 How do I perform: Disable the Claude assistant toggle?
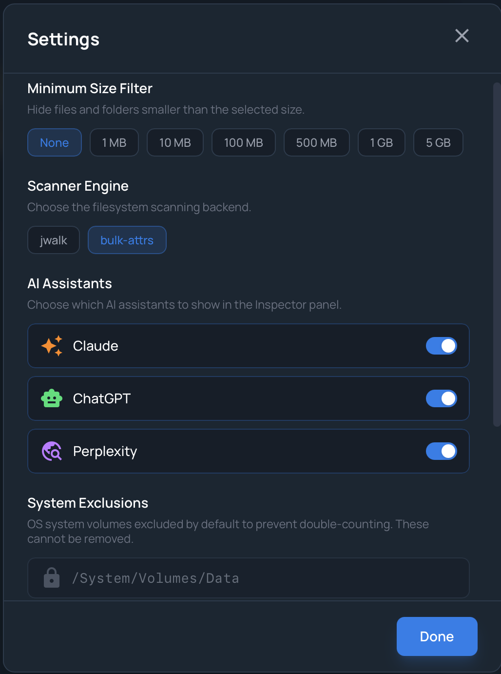441,346
